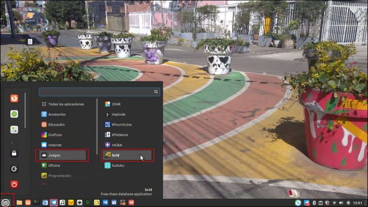The height and width of the screenshot is (207, 368).
Task: Click the orange favorite icon in menu sidebar
Action: point(14,98)
